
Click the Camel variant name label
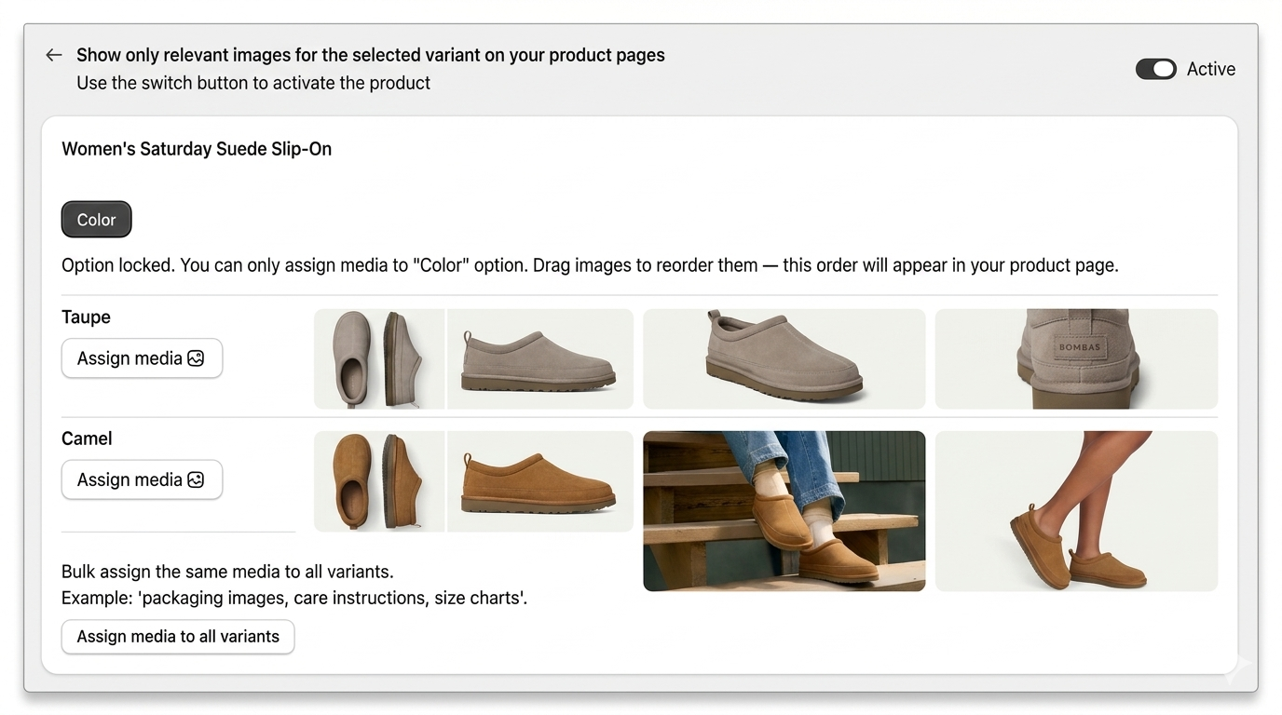pyautogui.click(x=87, y=438)
